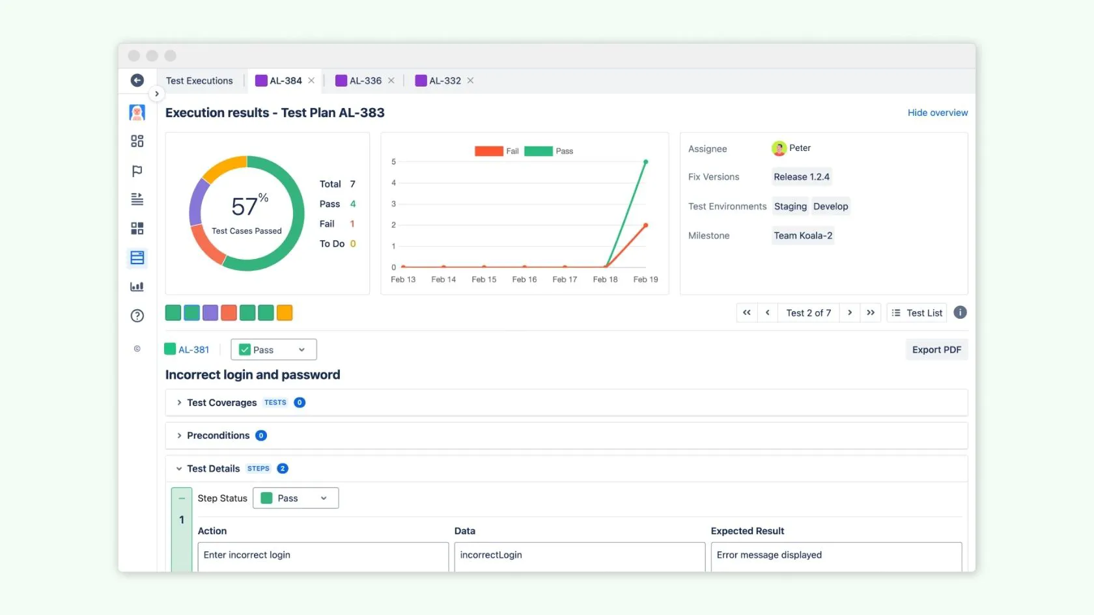Jump to the first test with double-left arrows
This screenshot has height=615, width=1094.
(x=747, y=312)
